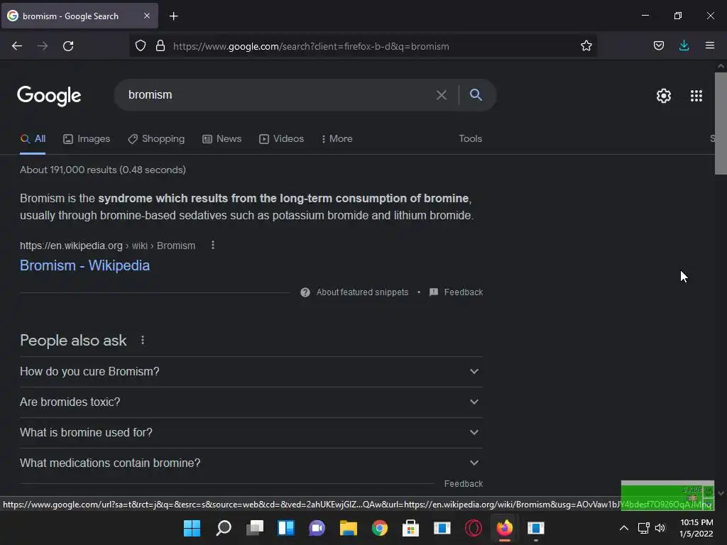Open Chat app on taskbar
This screenshot has width=727, height=545.
317,528
